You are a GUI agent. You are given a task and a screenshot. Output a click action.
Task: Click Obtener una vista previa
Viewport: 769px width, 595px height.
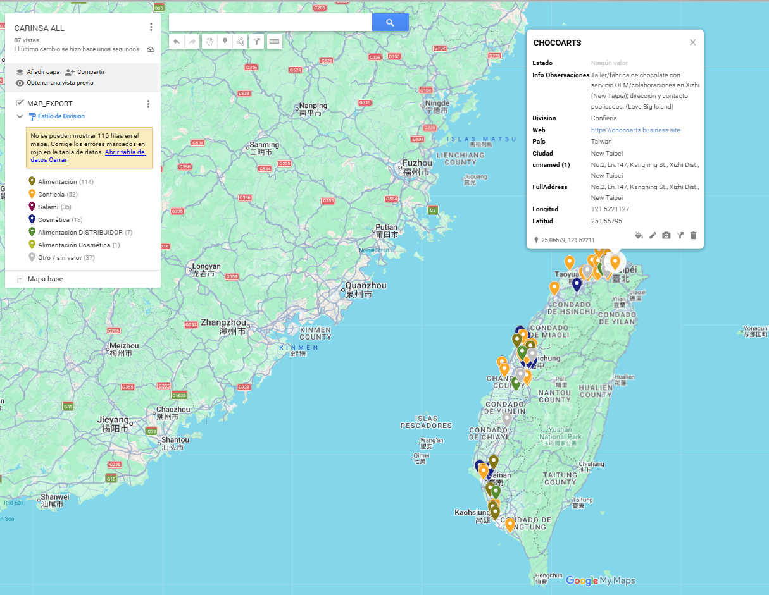(x=54, y=83)
